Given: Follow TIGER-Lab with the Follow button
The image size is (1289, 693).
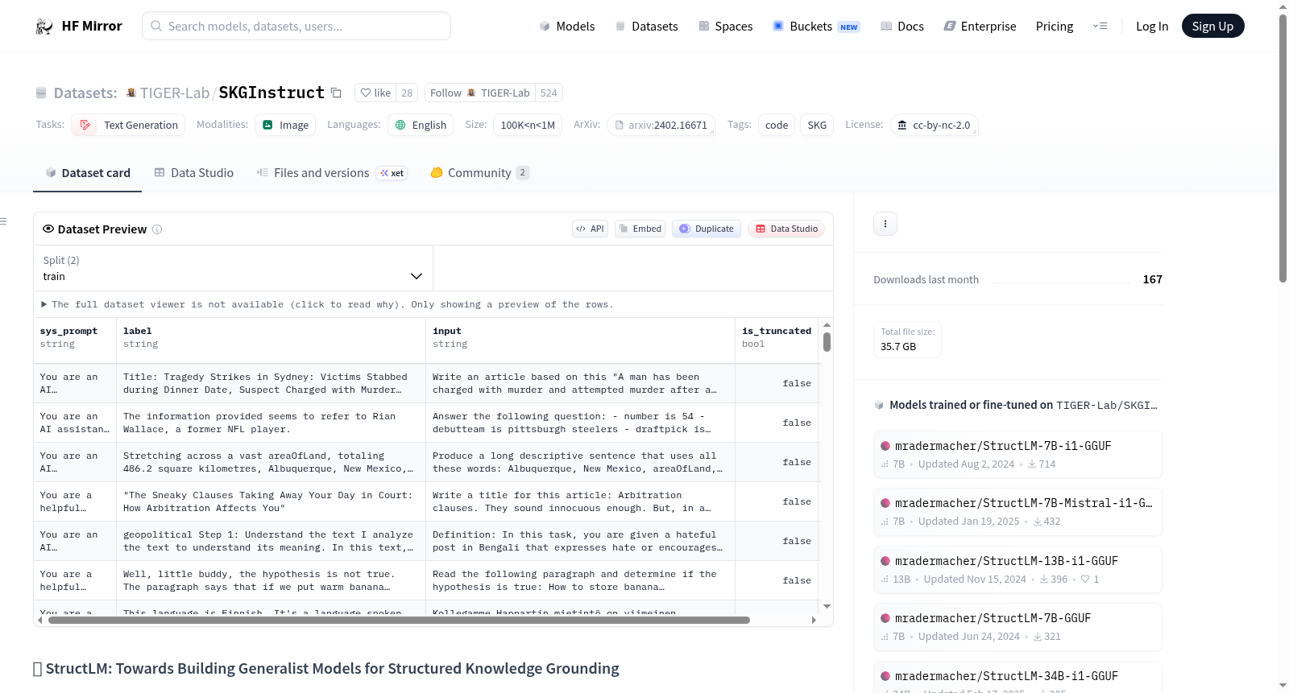Looking at the screenshot, I should [x=479, y=93].
